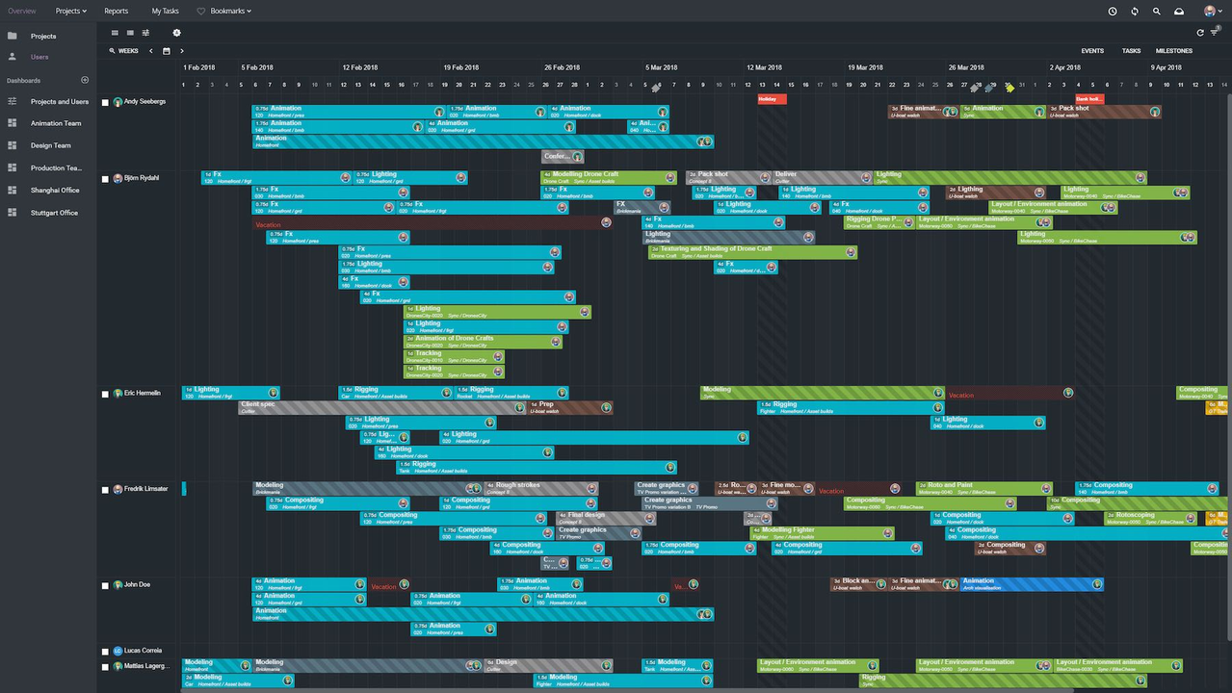This screenshot has width=1232, height=693.
Task: Open the Shanghai Office dashboard
Action: (x=54, y=191)
